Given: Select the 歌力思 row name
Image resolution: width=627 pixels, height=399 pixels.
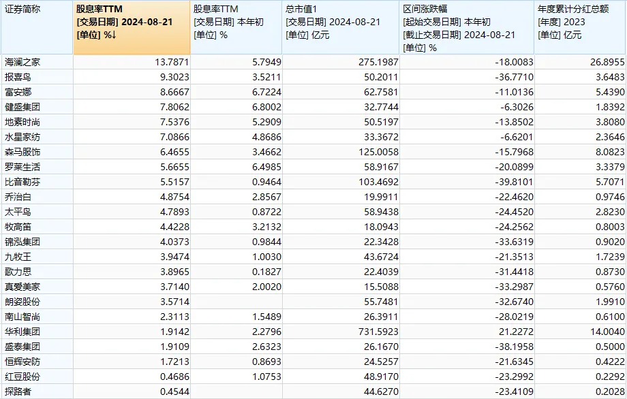Looking at the screenshot, I should [18, 272].
